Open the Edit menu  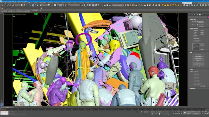click(x=6, y=3)
